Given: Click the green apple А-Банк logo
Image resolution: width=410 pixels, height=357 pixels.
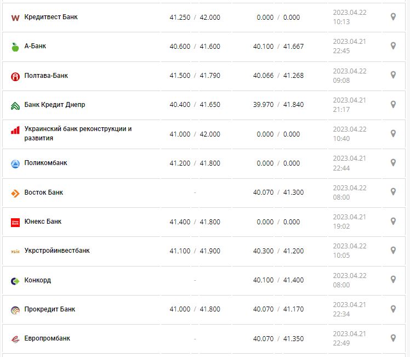Looking at the screenshot, I should coord(15,47).
